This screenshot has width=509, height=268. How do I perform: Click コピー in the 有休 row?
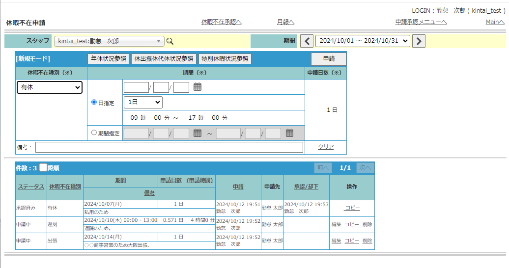coord(352,208)
